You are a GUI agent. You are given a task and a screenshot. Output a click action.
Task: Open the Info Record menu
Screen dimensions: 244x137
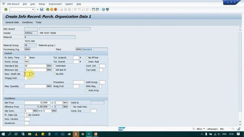tap(13, 4)
